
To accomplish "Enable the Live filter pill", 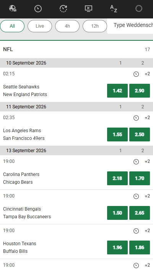I will click(x=40, y=26).
